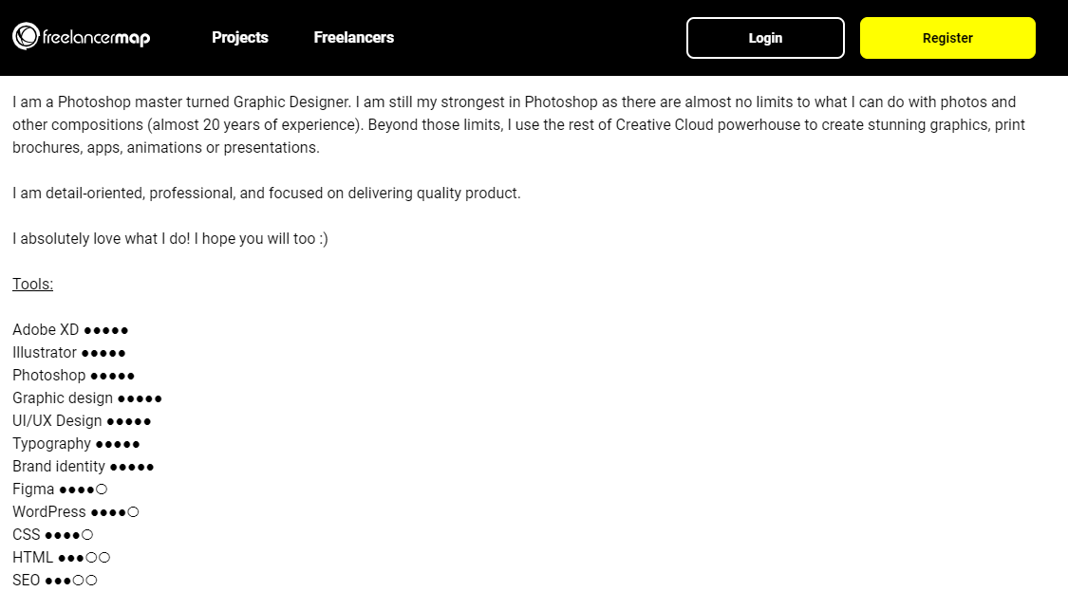This screenshot has width=1068, height=610.
Task: Toggle the empty fifth dot for Figma
Action: pyautogui.click(x=101, y=489)
